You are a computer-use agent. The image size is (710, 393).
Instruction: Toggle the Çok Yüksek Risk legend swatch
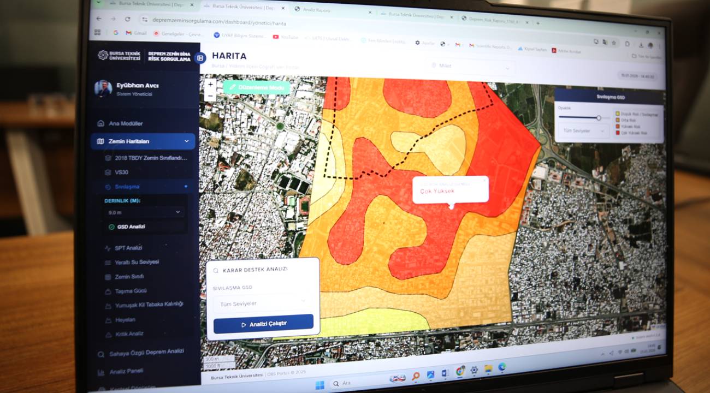pos(618,133)
